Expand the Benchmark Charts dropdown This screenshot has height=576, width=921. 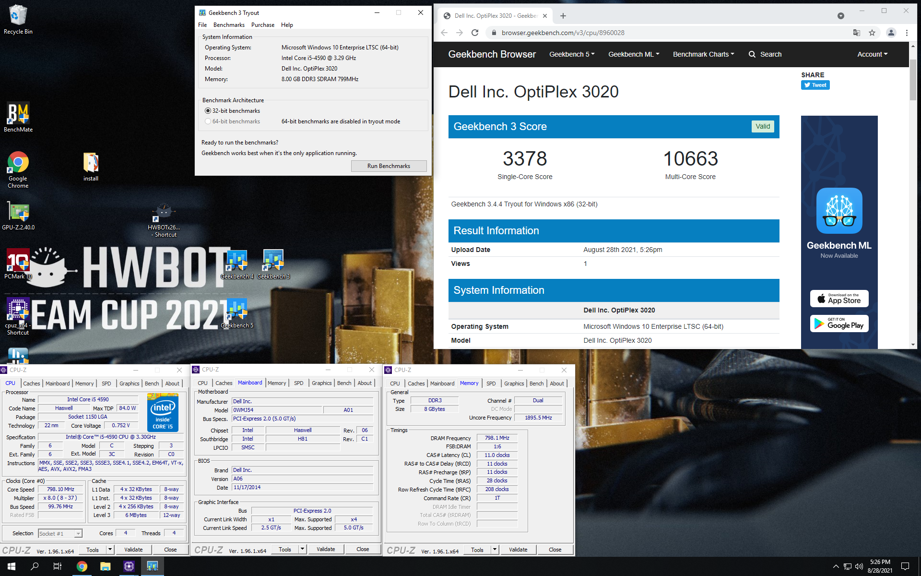click(x=703, y=54)
